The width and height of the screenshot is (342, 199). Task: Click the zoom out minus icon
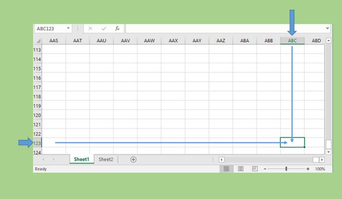coord(265,169)
